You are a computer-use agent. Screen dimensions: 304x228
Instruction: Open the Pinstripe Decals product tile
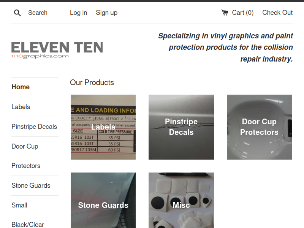click(x=181, y=127)
